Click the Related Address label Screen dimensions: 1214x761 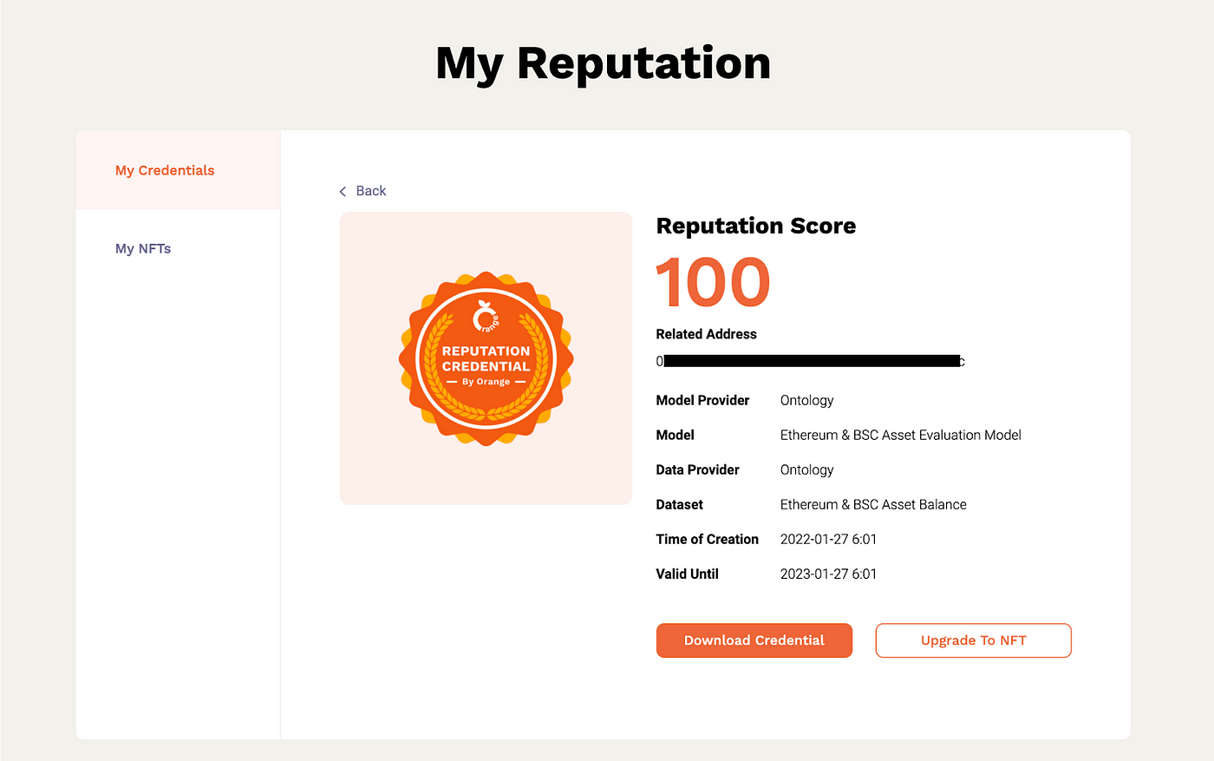tap(706, 334)
